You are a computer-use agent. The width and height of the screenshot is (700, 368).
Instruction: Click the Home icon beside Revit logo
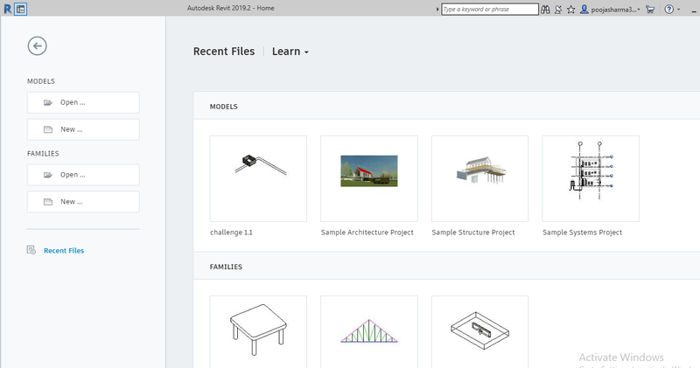[20, 9]
